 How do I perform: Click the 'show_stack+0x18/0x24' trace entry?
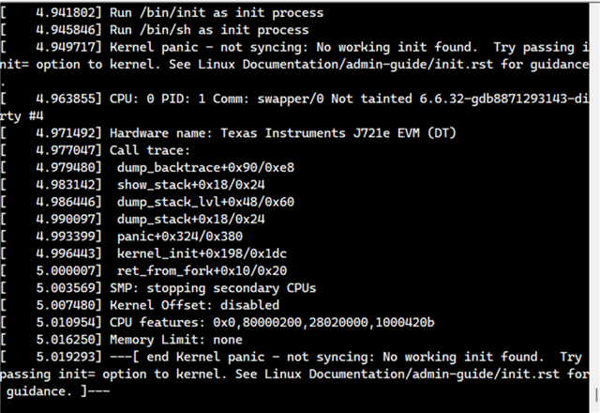coord(191,185)
